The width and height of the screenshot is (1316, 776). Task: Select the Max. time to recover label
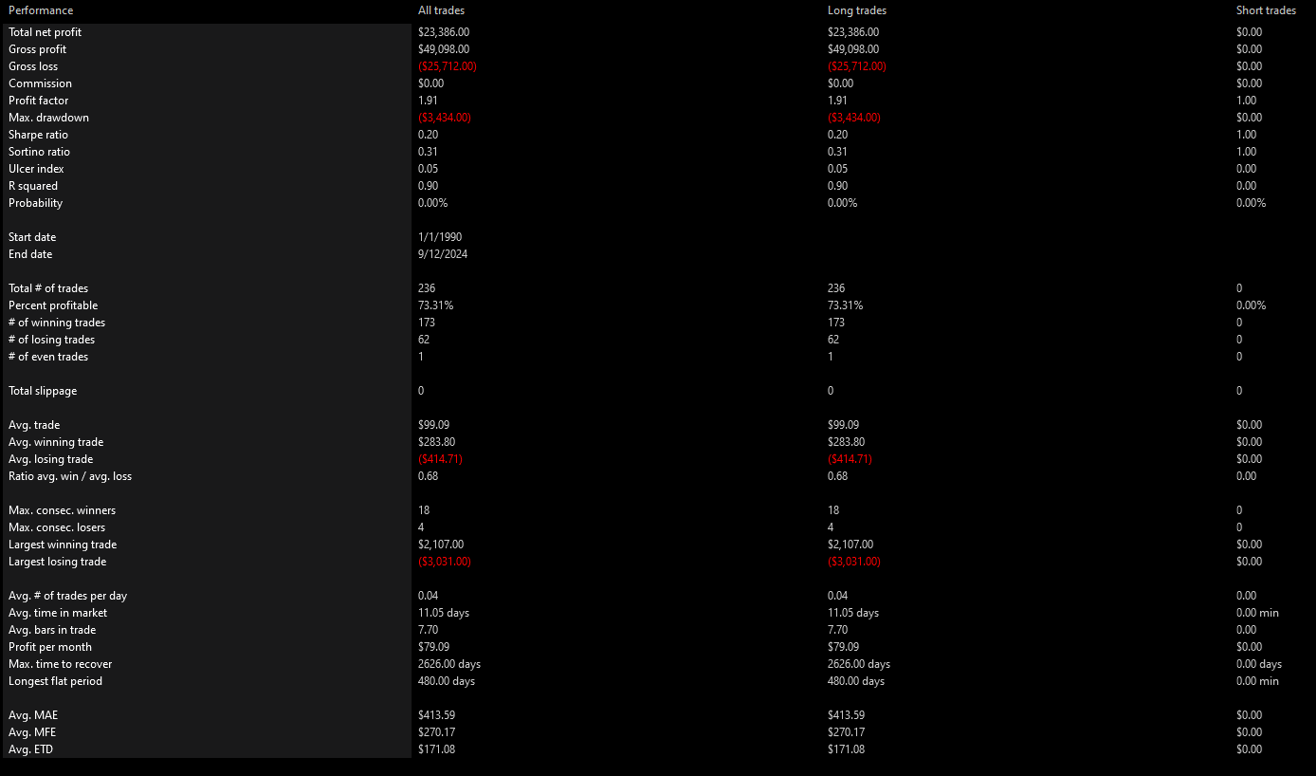click(x=60, y=664)
